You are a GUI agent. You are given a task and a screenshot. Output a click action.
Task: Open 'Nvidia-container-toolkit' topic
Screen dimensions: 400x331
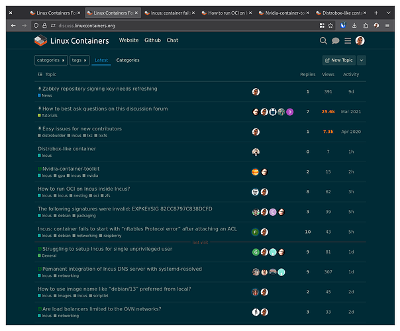71,169
